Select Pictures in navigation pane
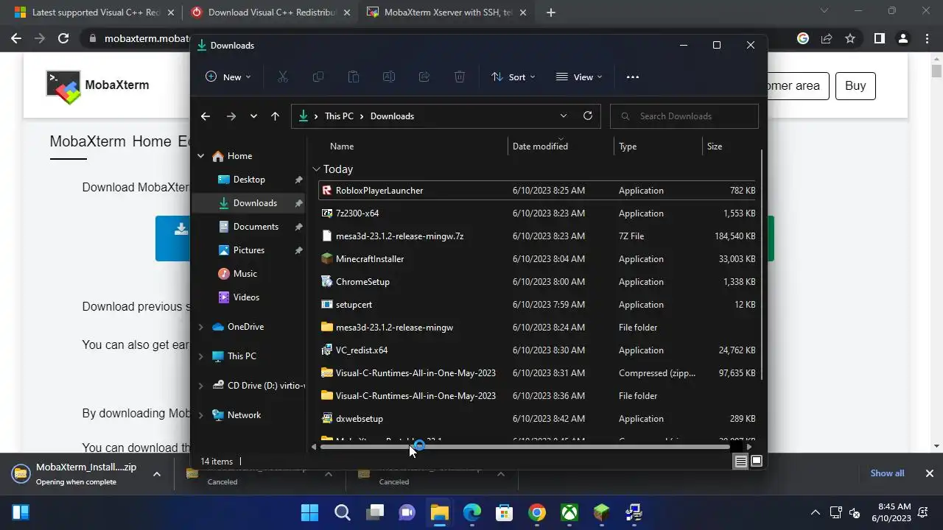Viewport: 943px width, 530px height. [248, 250]
